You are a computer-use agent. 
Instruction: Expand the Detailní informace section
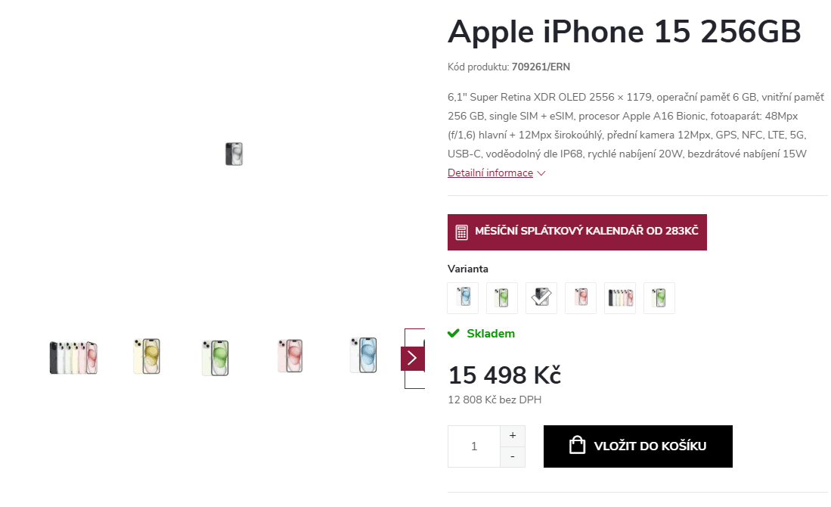(490, 173)
